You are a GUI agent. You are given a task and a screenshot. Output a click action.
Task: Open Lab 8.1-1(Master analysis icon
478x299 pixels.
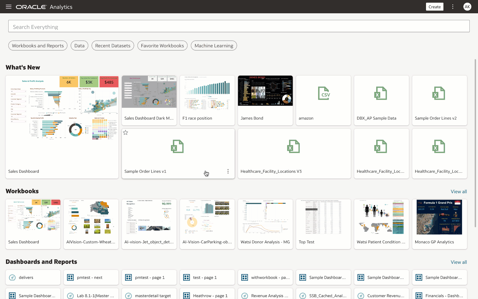point(71,296)
